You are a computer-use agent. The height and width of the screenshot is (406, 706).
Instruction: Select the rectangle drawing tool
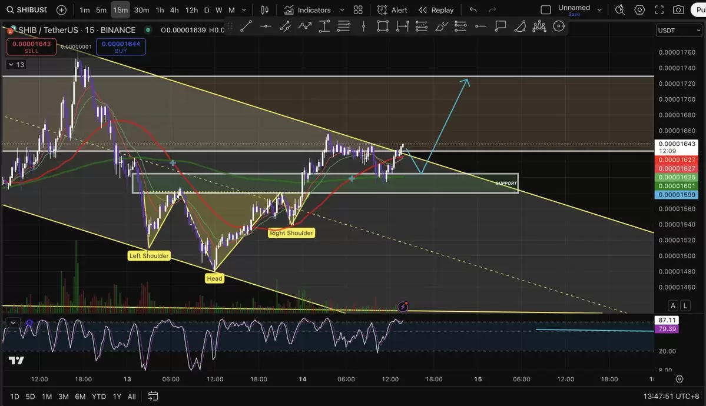pos(383,26)
